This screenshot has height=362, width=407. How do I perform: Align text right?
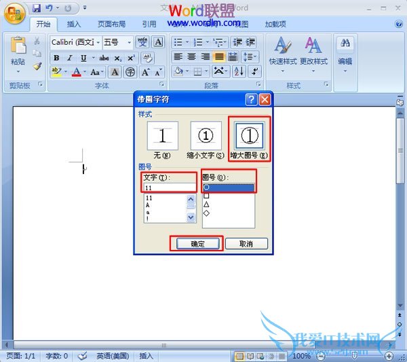[x=206, y=56]
